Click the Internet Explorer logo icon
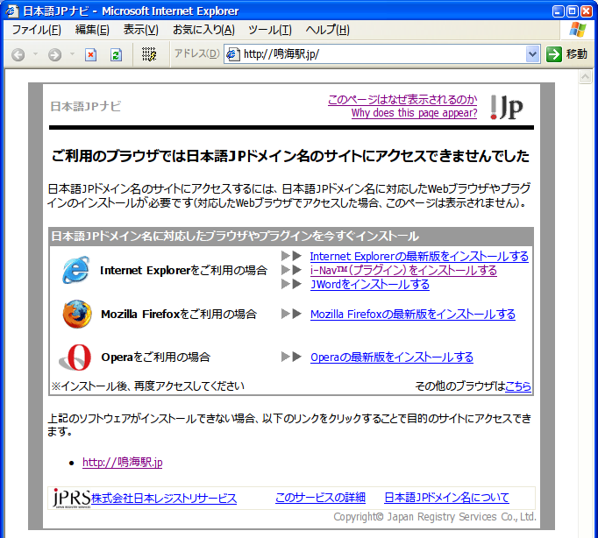Image resolution: width=598 pixels, height=538 pixels. point(76,270)
